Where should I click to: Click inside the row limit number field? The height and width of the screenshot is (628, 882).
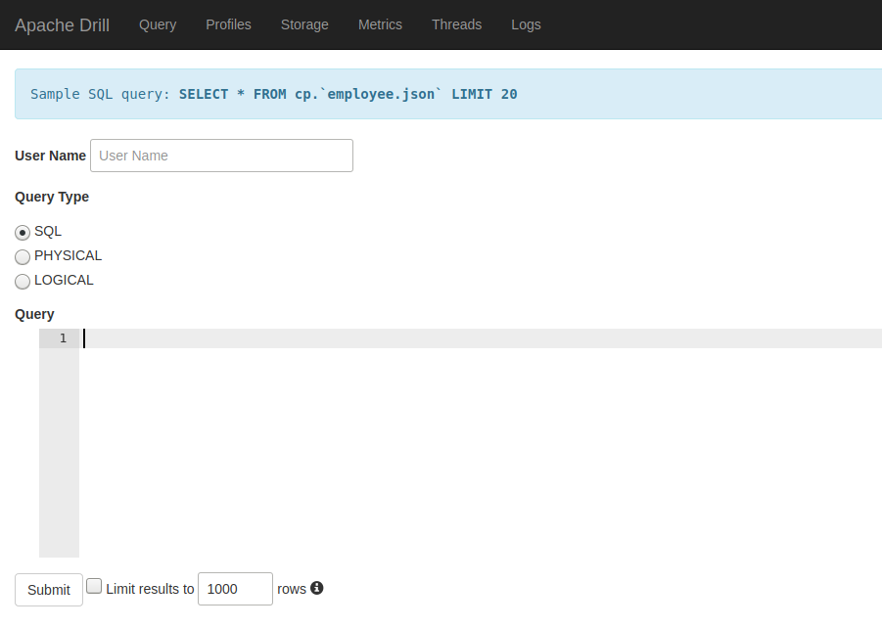(235, 589)
